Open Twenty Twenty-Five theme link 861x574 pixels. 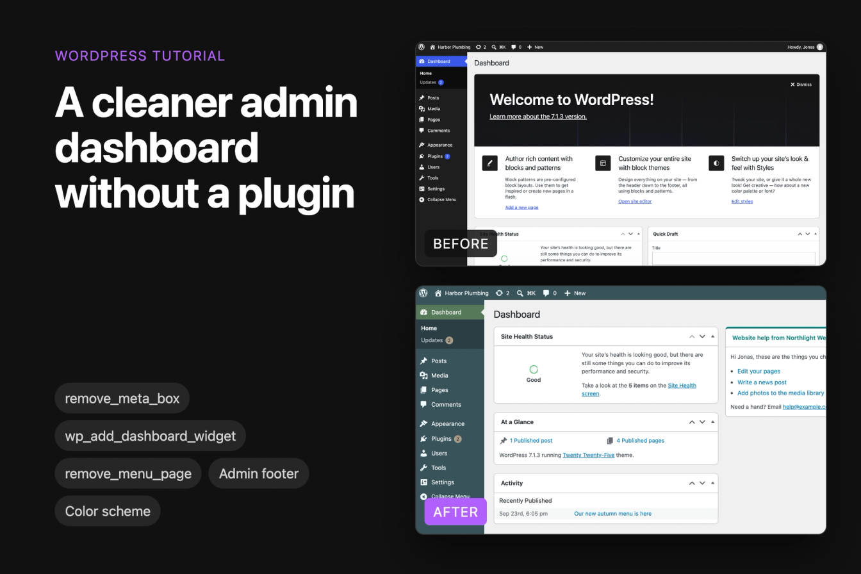click(x=588, y=455)
